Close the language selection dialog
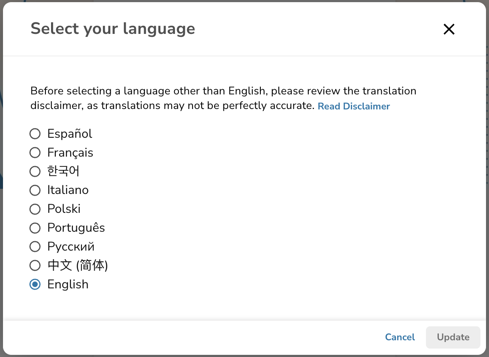 point(449,29)
